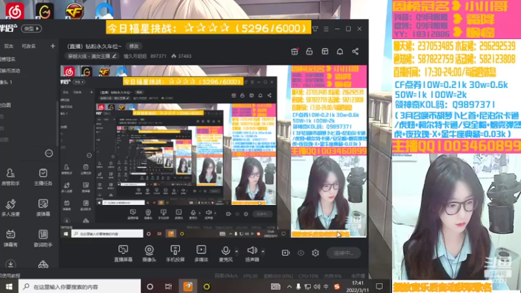Select the 召唤币活动 source item
Screen dimensions: 521x293
coord(10,70)
